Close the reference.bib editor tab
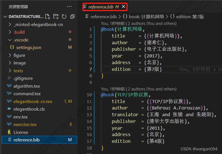 (124, 6)
